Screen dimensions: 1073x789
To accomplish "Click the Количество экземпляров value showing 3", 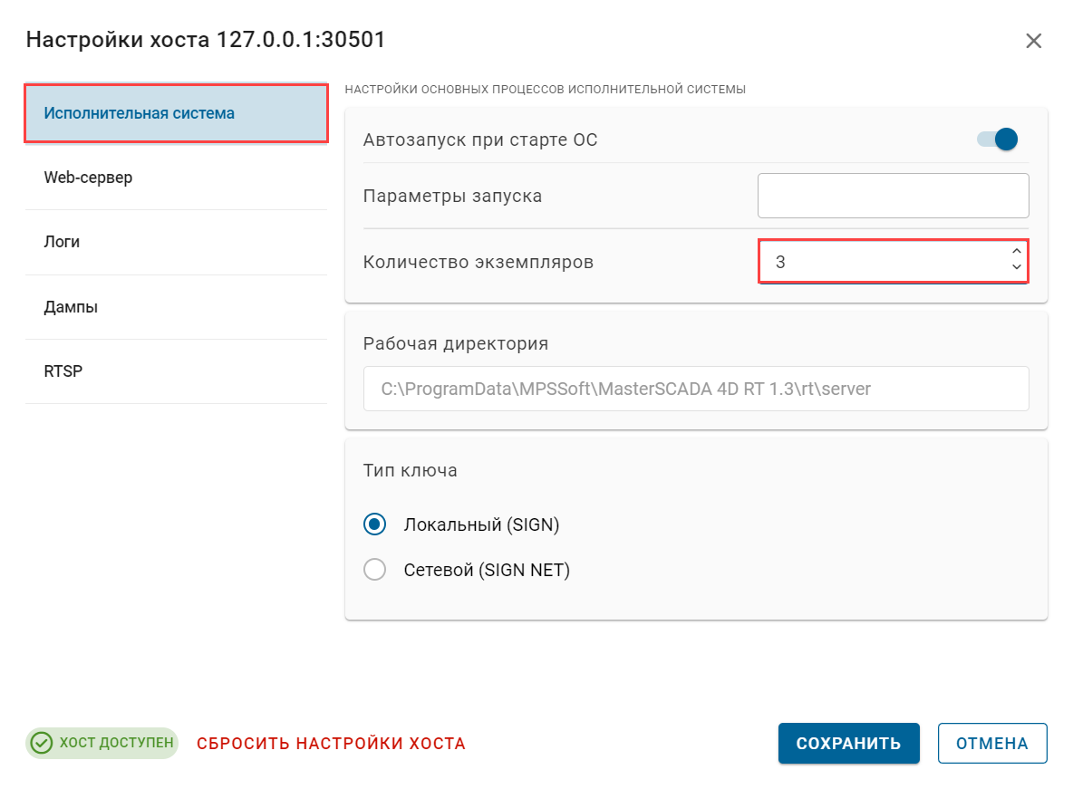I will pyautogui.click(x=870, y=261).
